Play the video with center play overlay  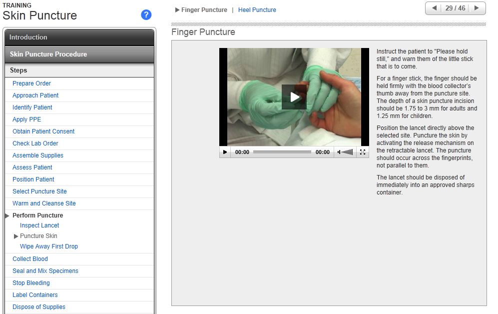(x=294, y=97)
